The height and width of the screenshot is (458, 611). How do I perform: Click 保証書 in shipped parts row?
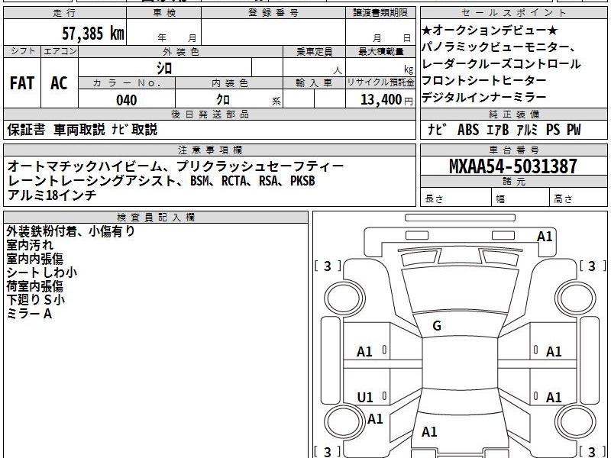(26, 130)
